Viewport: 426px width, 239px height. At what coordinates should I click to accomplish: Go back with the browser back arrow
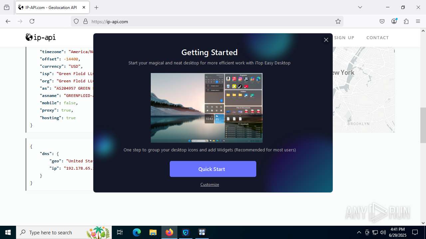click(8, 21)
